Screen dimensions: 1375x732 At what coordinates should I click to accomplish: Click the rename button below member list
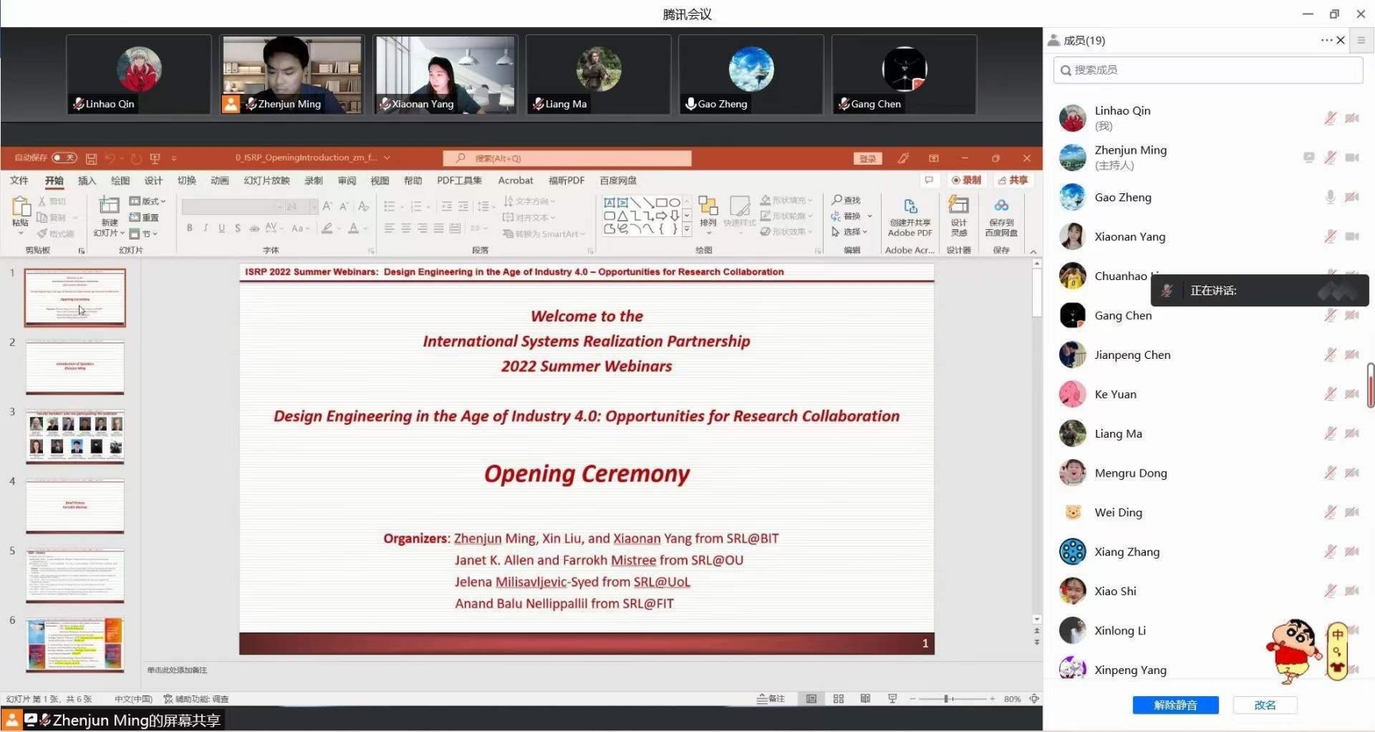(1264, 705)
